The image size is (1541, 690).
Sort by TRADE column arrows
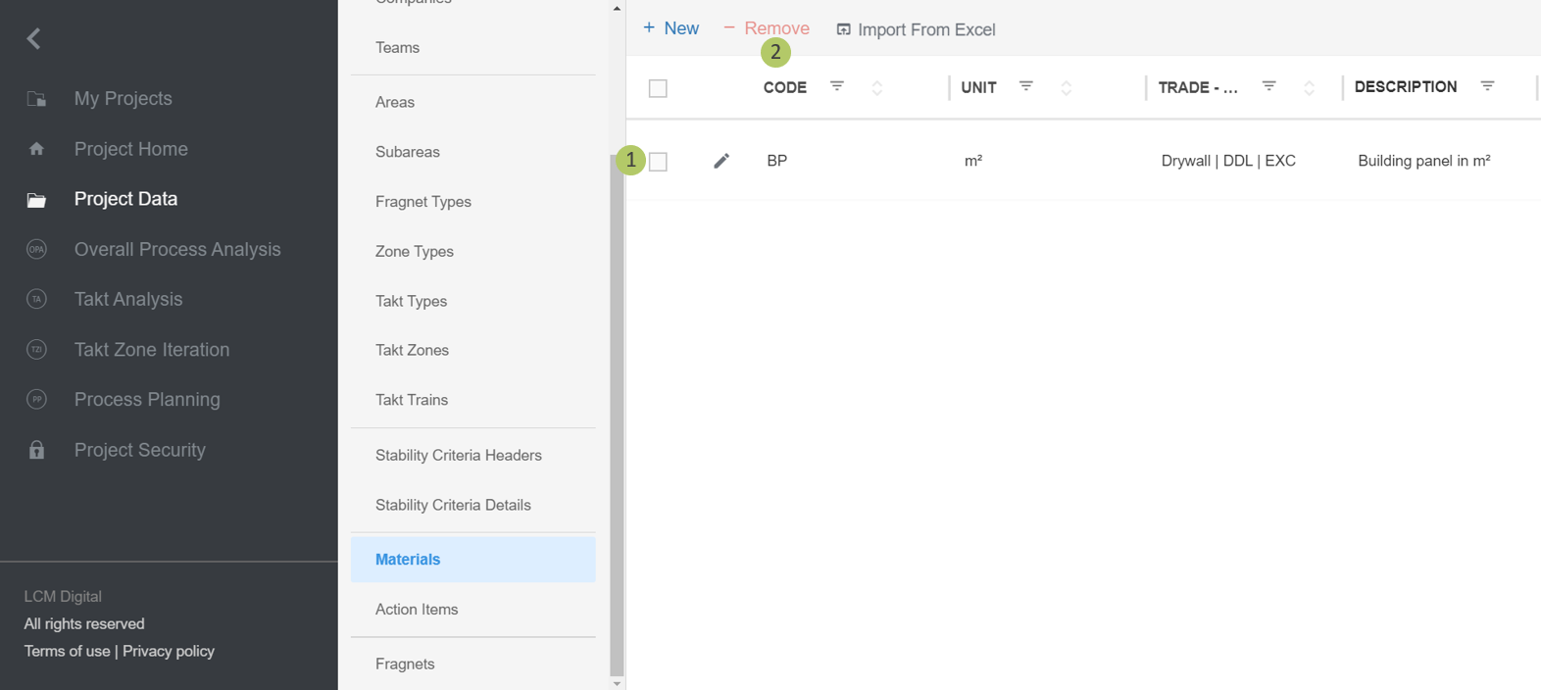click(x=1309, y=88)
